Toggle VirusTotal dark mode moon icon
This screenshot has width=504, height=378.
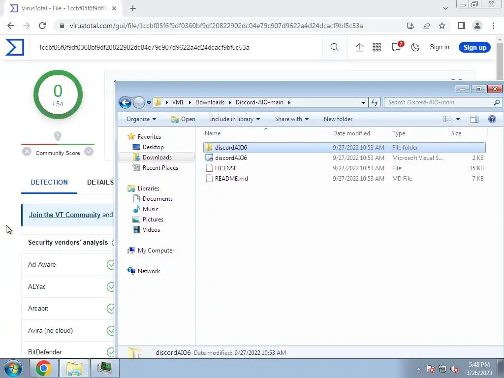(415, 48)
